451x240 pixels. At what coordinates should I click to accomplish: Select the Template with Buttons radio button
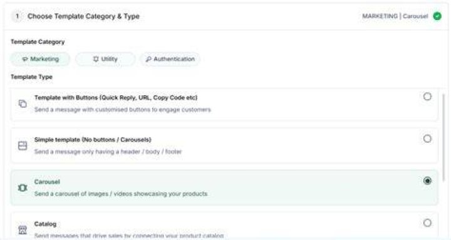click(427, 97)
